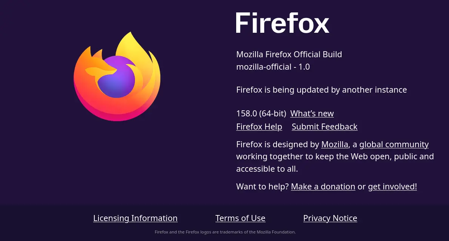This screenshot has width=449, height=241.
Task: Click the Want to help? text
Action: (262, 187)
